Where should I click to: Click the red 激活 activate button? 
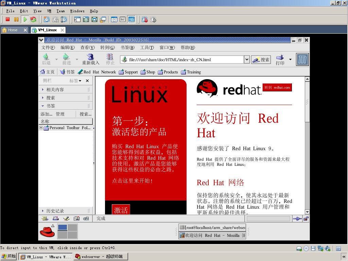click(121, 210)
